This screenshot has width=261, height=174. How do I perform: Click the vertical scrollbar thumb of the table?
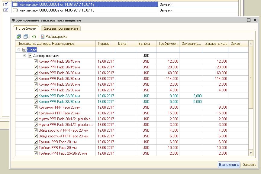251,77
